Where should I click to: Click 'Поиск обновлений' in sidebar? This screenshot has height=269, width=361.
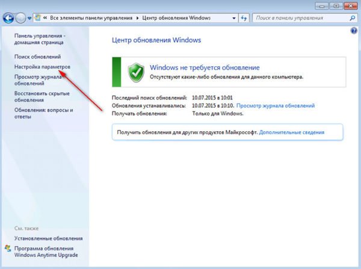(37, 57)
